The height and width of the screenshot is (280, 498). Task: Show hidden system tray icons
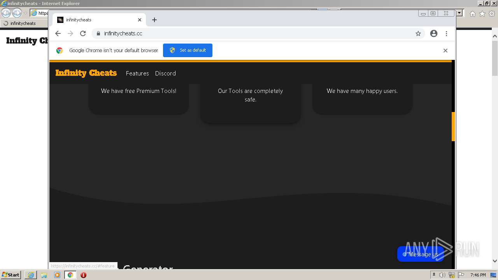coord(434,275)
